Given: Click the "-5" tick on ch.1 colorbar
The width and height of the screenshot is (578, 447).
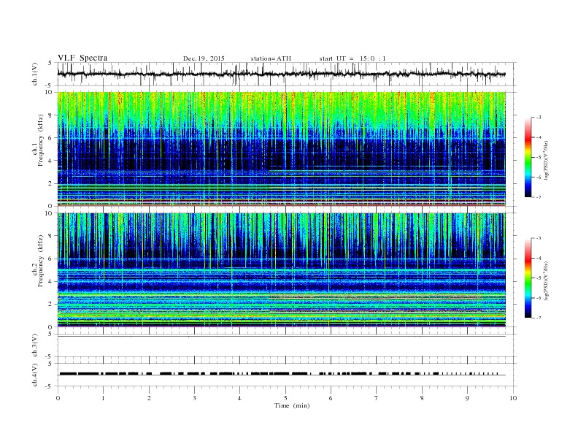Looking at the screenshot, I should pyautogui.click(x=538, y=157).
